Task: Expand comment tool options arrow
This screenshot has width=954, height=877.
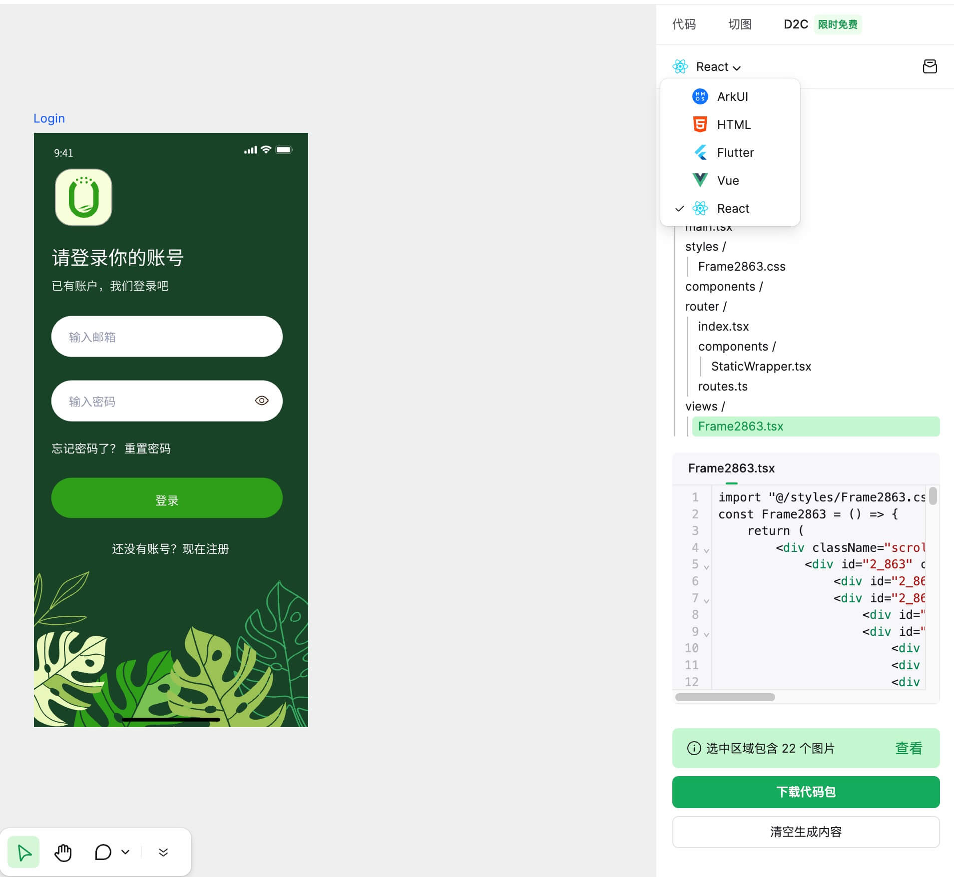Action: 125,852
